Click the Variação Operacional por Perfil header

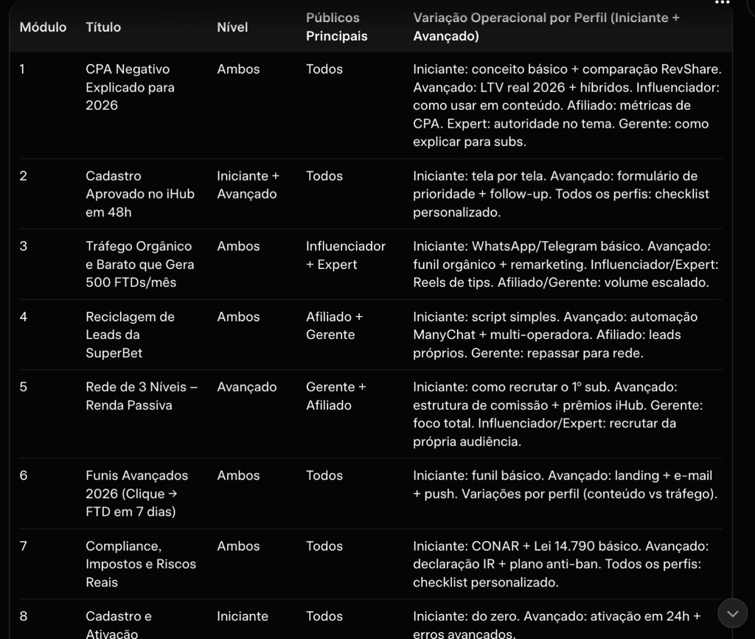tap(546, 27)
